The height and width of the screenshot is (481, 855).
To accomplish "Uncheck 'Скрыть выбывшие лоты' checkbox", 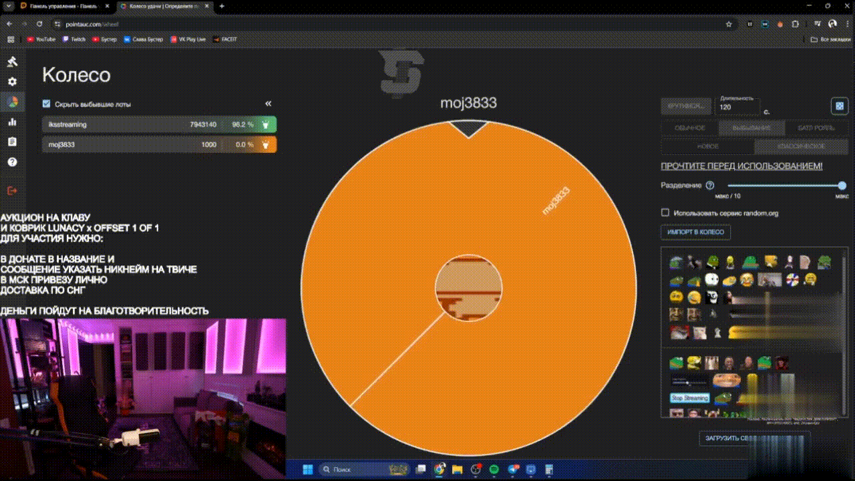I will point(46,104).
